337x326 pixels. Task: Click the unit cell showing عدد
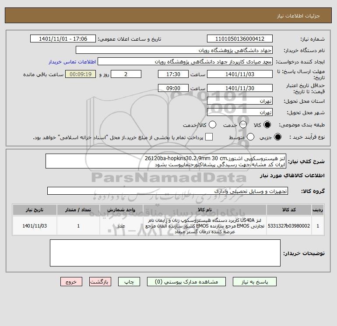tap(121, 226)
